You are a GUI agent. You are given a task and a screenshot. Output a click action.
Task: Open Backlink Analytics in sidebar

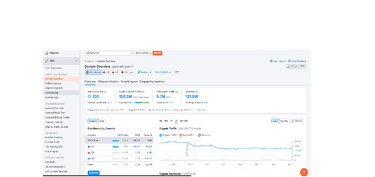[54, 137]
